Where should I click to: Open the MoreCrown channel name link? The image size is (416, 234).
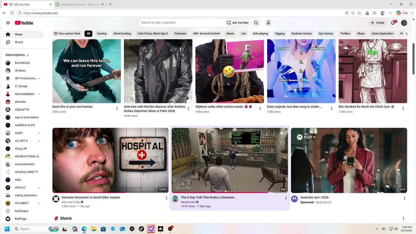pyautogui.click(x=188, y=202)
